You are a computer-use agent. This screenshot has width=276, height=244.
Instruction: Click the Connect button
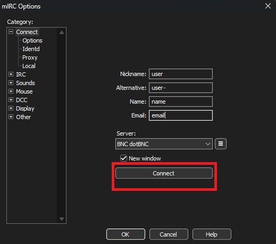[x=164, y=173]
